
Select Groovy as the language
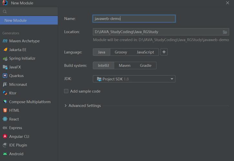pos(121,52)
